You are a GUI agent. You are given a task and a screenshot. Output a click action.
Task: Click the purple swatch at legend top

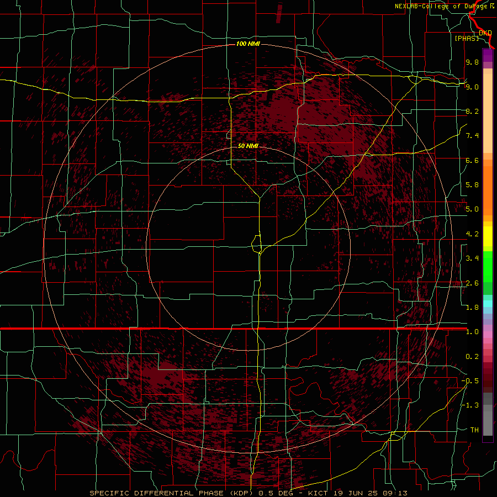[x=488, y=55]
